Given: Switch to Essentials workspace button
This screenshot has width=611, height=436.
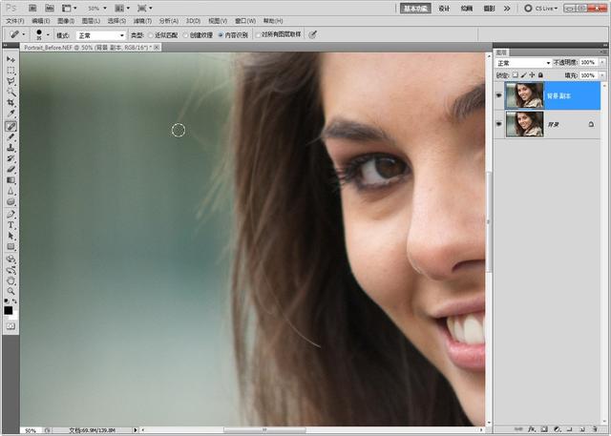Looking at the screenshot, I should tap(415, 9).
